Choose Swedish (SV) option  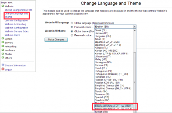tap(114, 100)
